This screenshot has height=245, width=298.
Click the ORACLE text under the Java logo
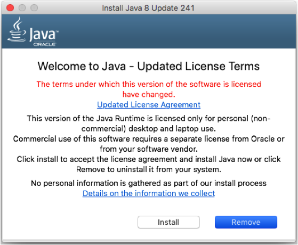[44, 44]
